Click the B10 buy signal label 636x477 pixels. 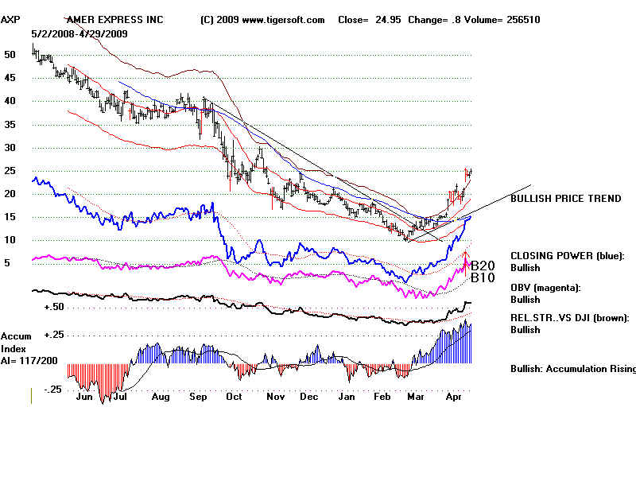coord(483,277)
